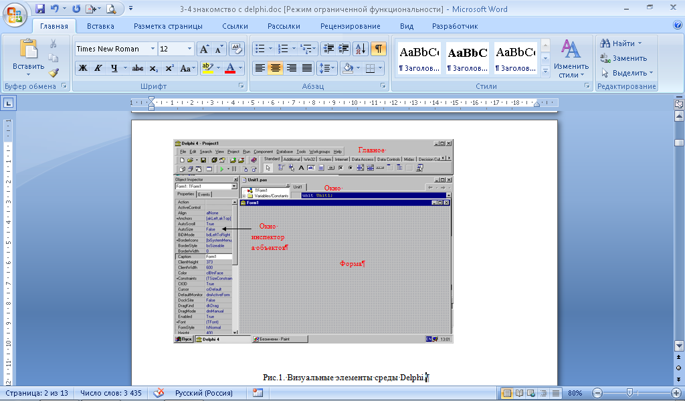Open the Рецензирование ribbon tab

(351, 26)
